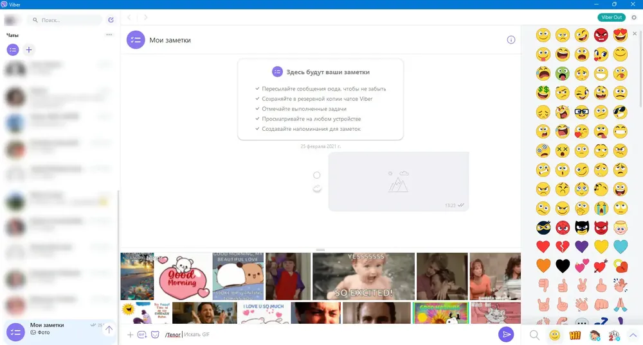
Task: Insert the dollar-eyes money face emoji
Action: pos(543,93)
